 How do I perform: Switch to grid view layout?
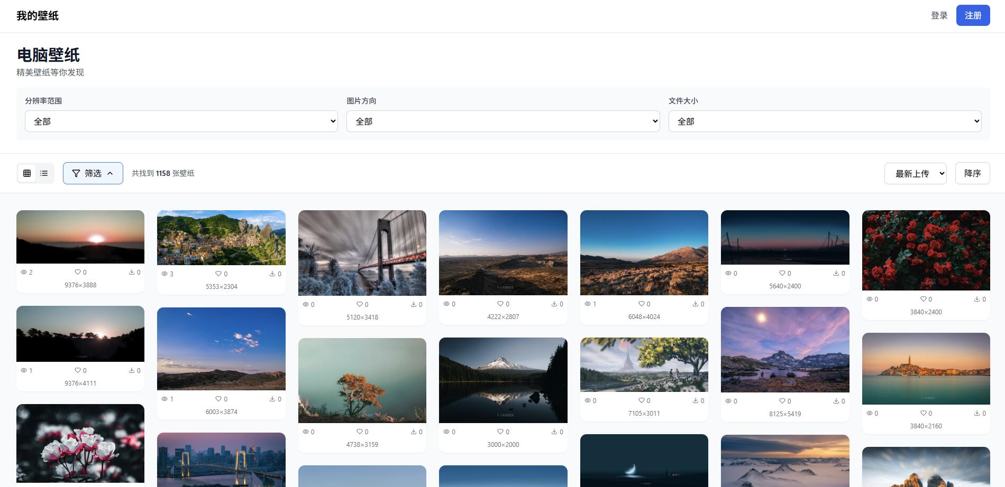point(27,173)
